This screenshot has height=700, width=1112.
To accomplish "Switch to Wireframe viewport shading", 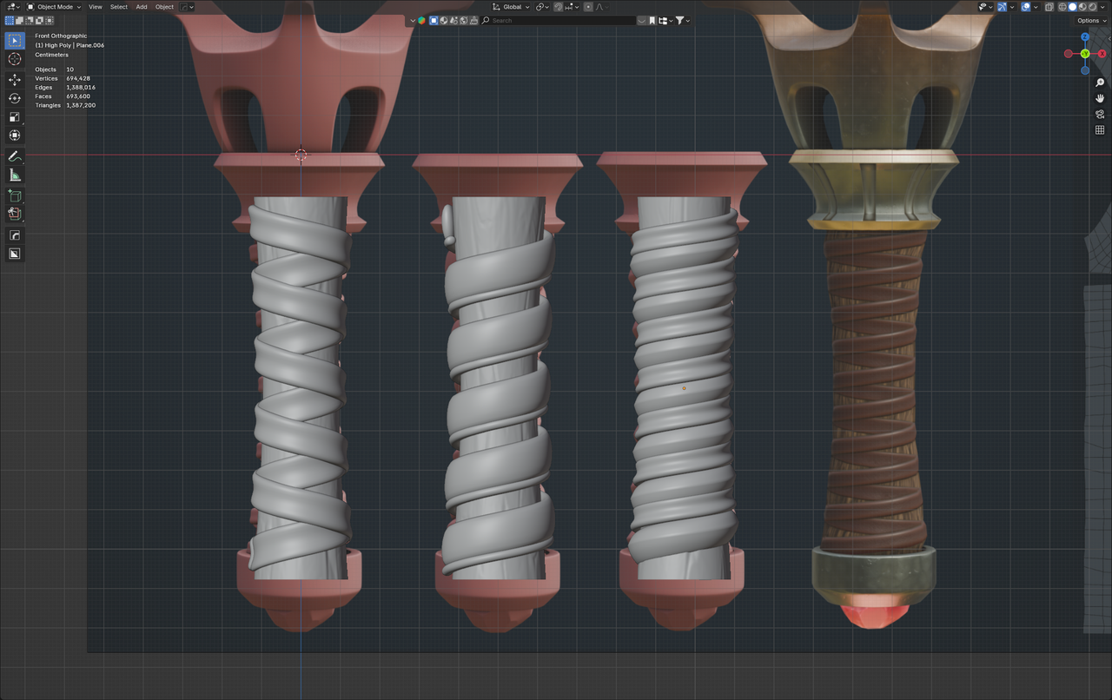I will (1062, 7).
